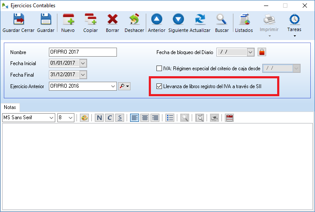This screenshot has height=212, width=315.
Task: Open the notes color palette icon
Action: click(84, 117)
